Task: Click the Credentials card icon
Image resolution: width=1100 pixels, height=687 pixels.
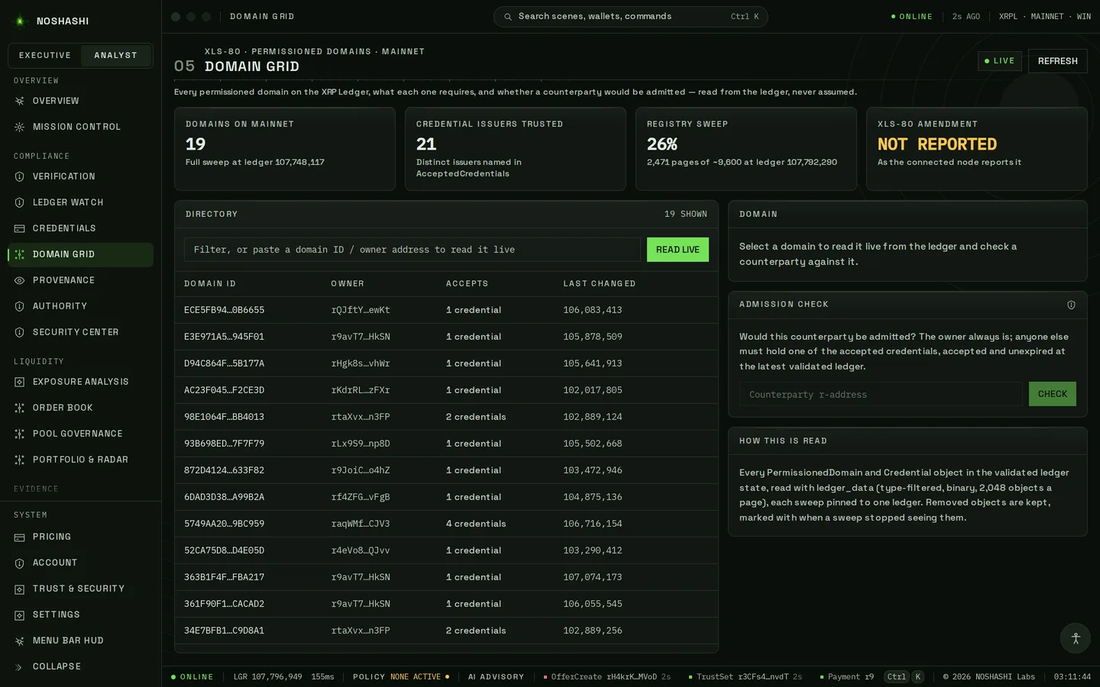Action: [x=20, y=228]
